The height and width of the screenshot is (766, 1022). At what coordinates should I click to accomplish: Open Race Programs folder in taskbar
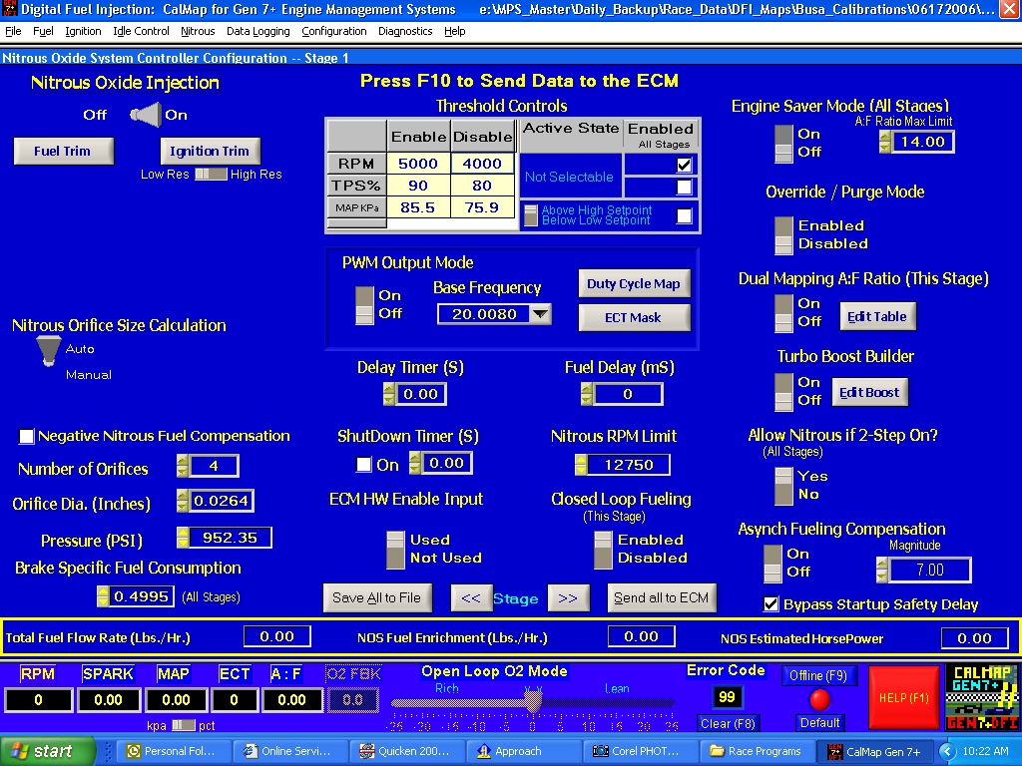(x=757, y=751)
